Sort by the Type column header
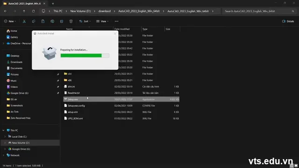 click(145, 29)
